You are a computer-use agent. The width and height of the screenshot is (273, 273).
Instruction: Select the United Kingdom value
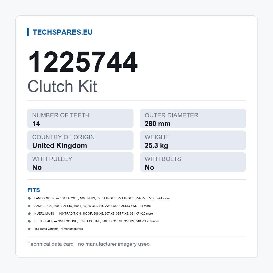point(60,146)
